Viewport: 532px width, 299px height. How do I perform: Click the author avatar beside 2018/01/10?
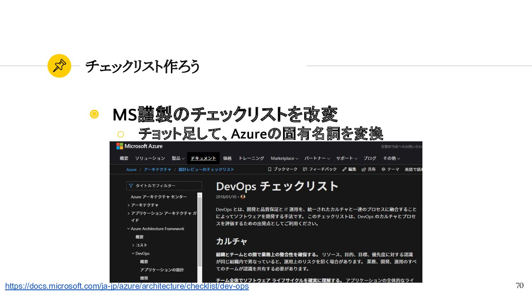pos(243,197)
